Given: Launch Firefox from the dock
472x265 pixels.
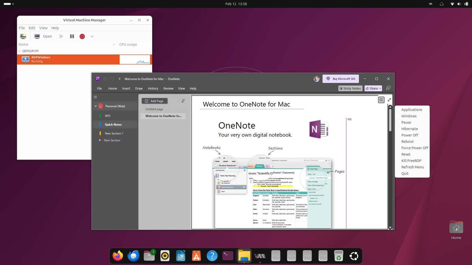Looking at the screenshot, I should [x=118, y=256].
